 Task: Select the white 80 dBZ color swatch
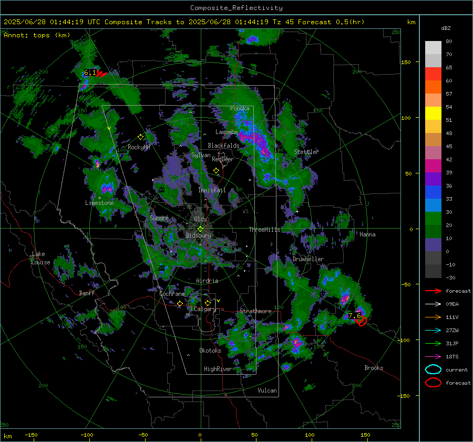(x=433, y=48)
